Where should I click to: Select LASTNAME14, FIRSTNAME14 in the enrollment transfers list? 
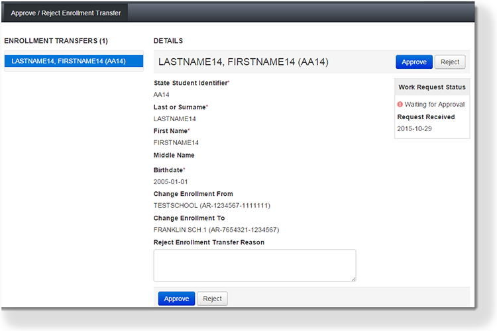tap(69, 61)
